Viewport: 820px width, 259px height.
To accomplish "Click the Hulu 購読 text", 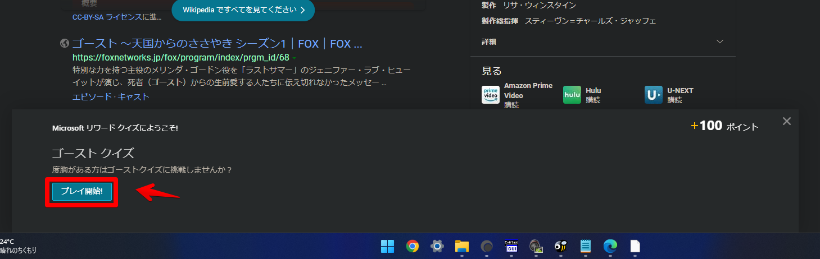I will pyautogui.click(x=593, y=100).
